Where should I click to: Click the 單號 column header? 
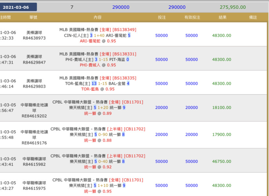click(x=33, y=17)
